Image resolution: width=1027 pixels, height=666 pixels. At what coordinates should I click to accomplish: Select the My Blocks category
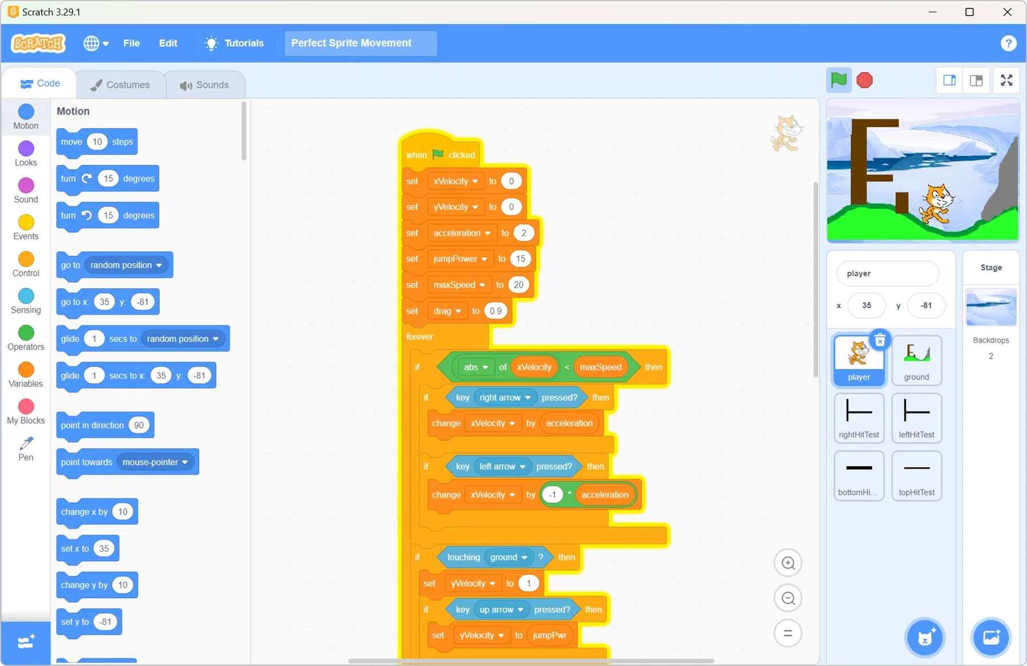point(26,412)
